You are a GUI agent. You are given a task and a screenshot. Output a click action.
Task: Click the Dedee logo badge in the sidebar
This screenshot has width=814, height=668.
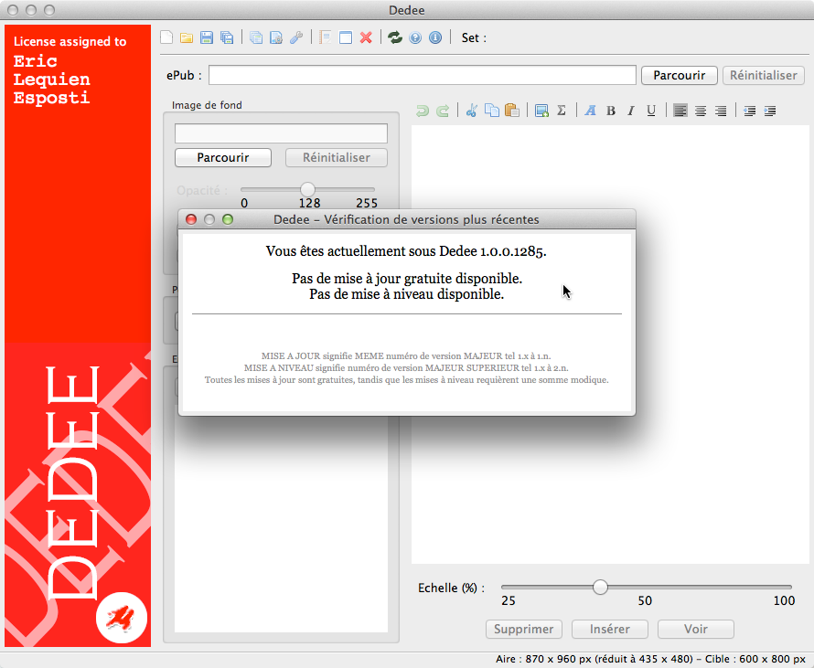122,618
